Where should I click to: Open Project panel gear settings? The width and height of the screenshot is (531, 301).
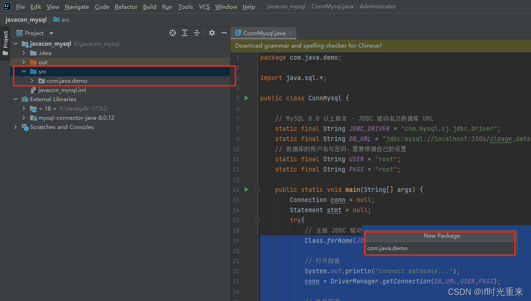(212, 33)
